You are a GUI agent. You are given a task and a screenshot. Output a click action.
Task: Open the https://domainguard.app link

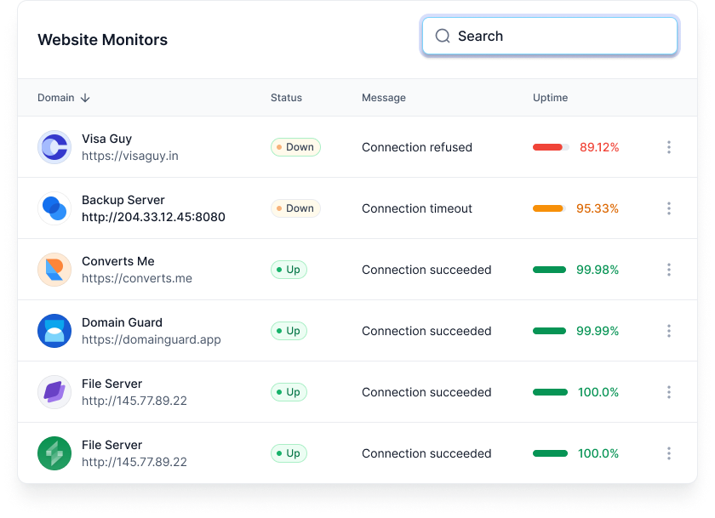152,339
